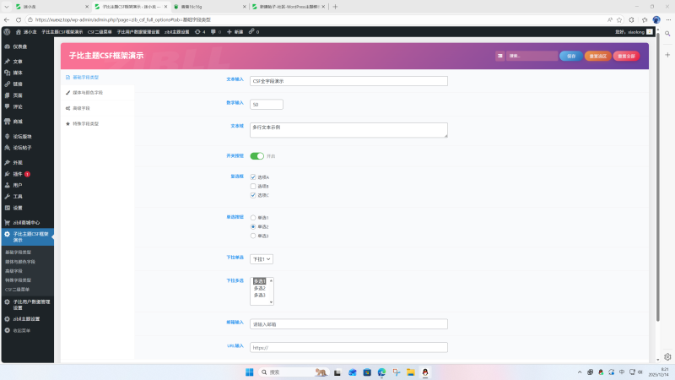Switch to the 高级字段 tab
Screen dimensions: 675x380
82,108
